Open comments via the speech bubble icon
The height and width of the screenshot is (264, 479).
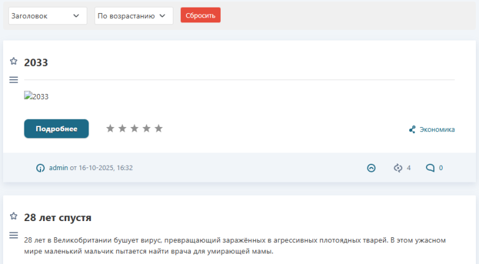pos(430,167)
